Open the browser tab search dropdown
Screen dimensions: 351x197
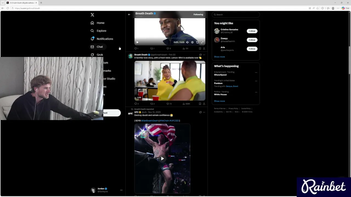pyautogui.click(x=2, y=3)
